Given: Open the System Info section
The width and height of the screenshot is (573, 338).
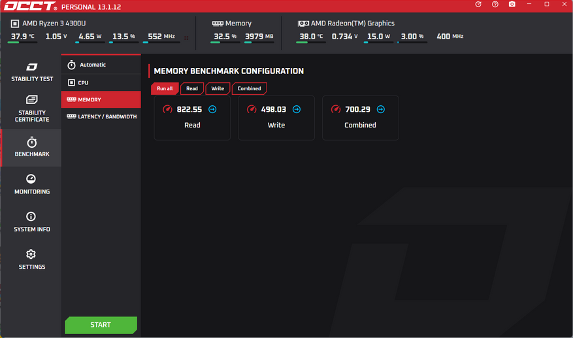Looking at the screenshot, I should coord(32,222).
